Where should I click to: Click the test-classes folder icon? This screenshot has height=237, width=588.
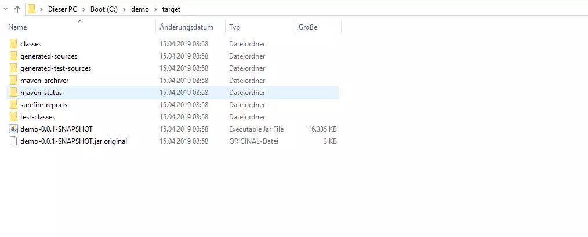(13, 117)
